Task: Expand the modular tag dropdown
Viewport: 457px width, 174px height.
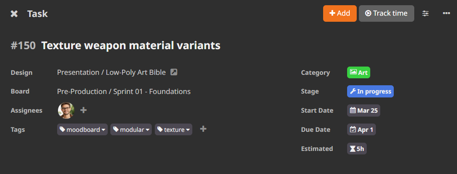Action: [x=148, y=130]
